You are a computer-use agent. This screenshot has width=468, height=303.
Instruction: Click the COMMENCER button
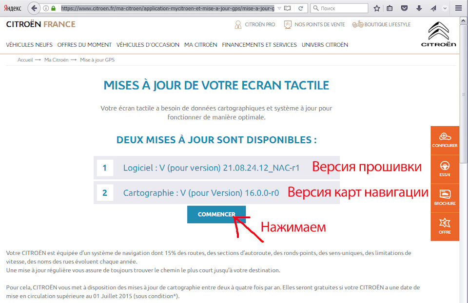(216, 214)
